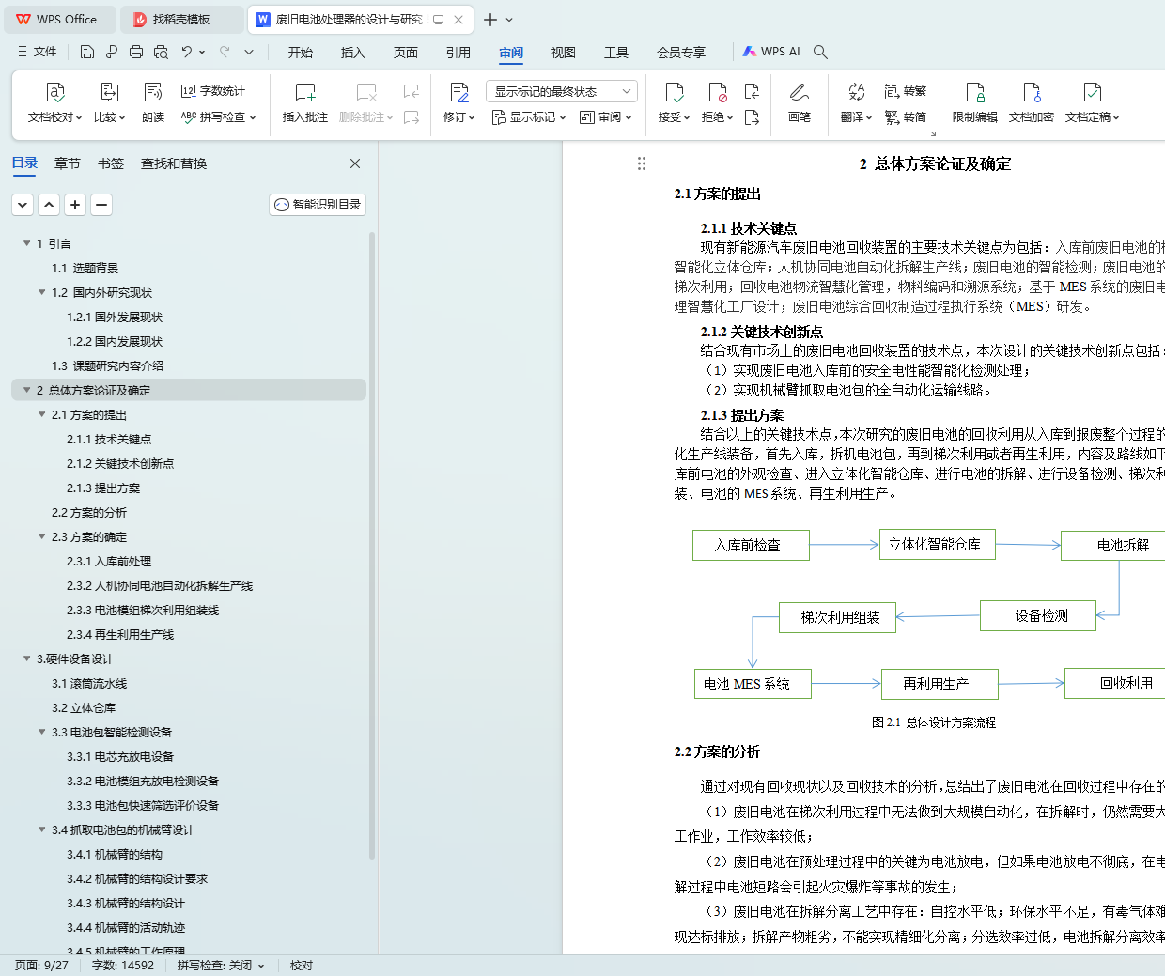Click the 文档校对 document proofreading icon
Viewport: 1165px width, 976px height.
point(54,92)
